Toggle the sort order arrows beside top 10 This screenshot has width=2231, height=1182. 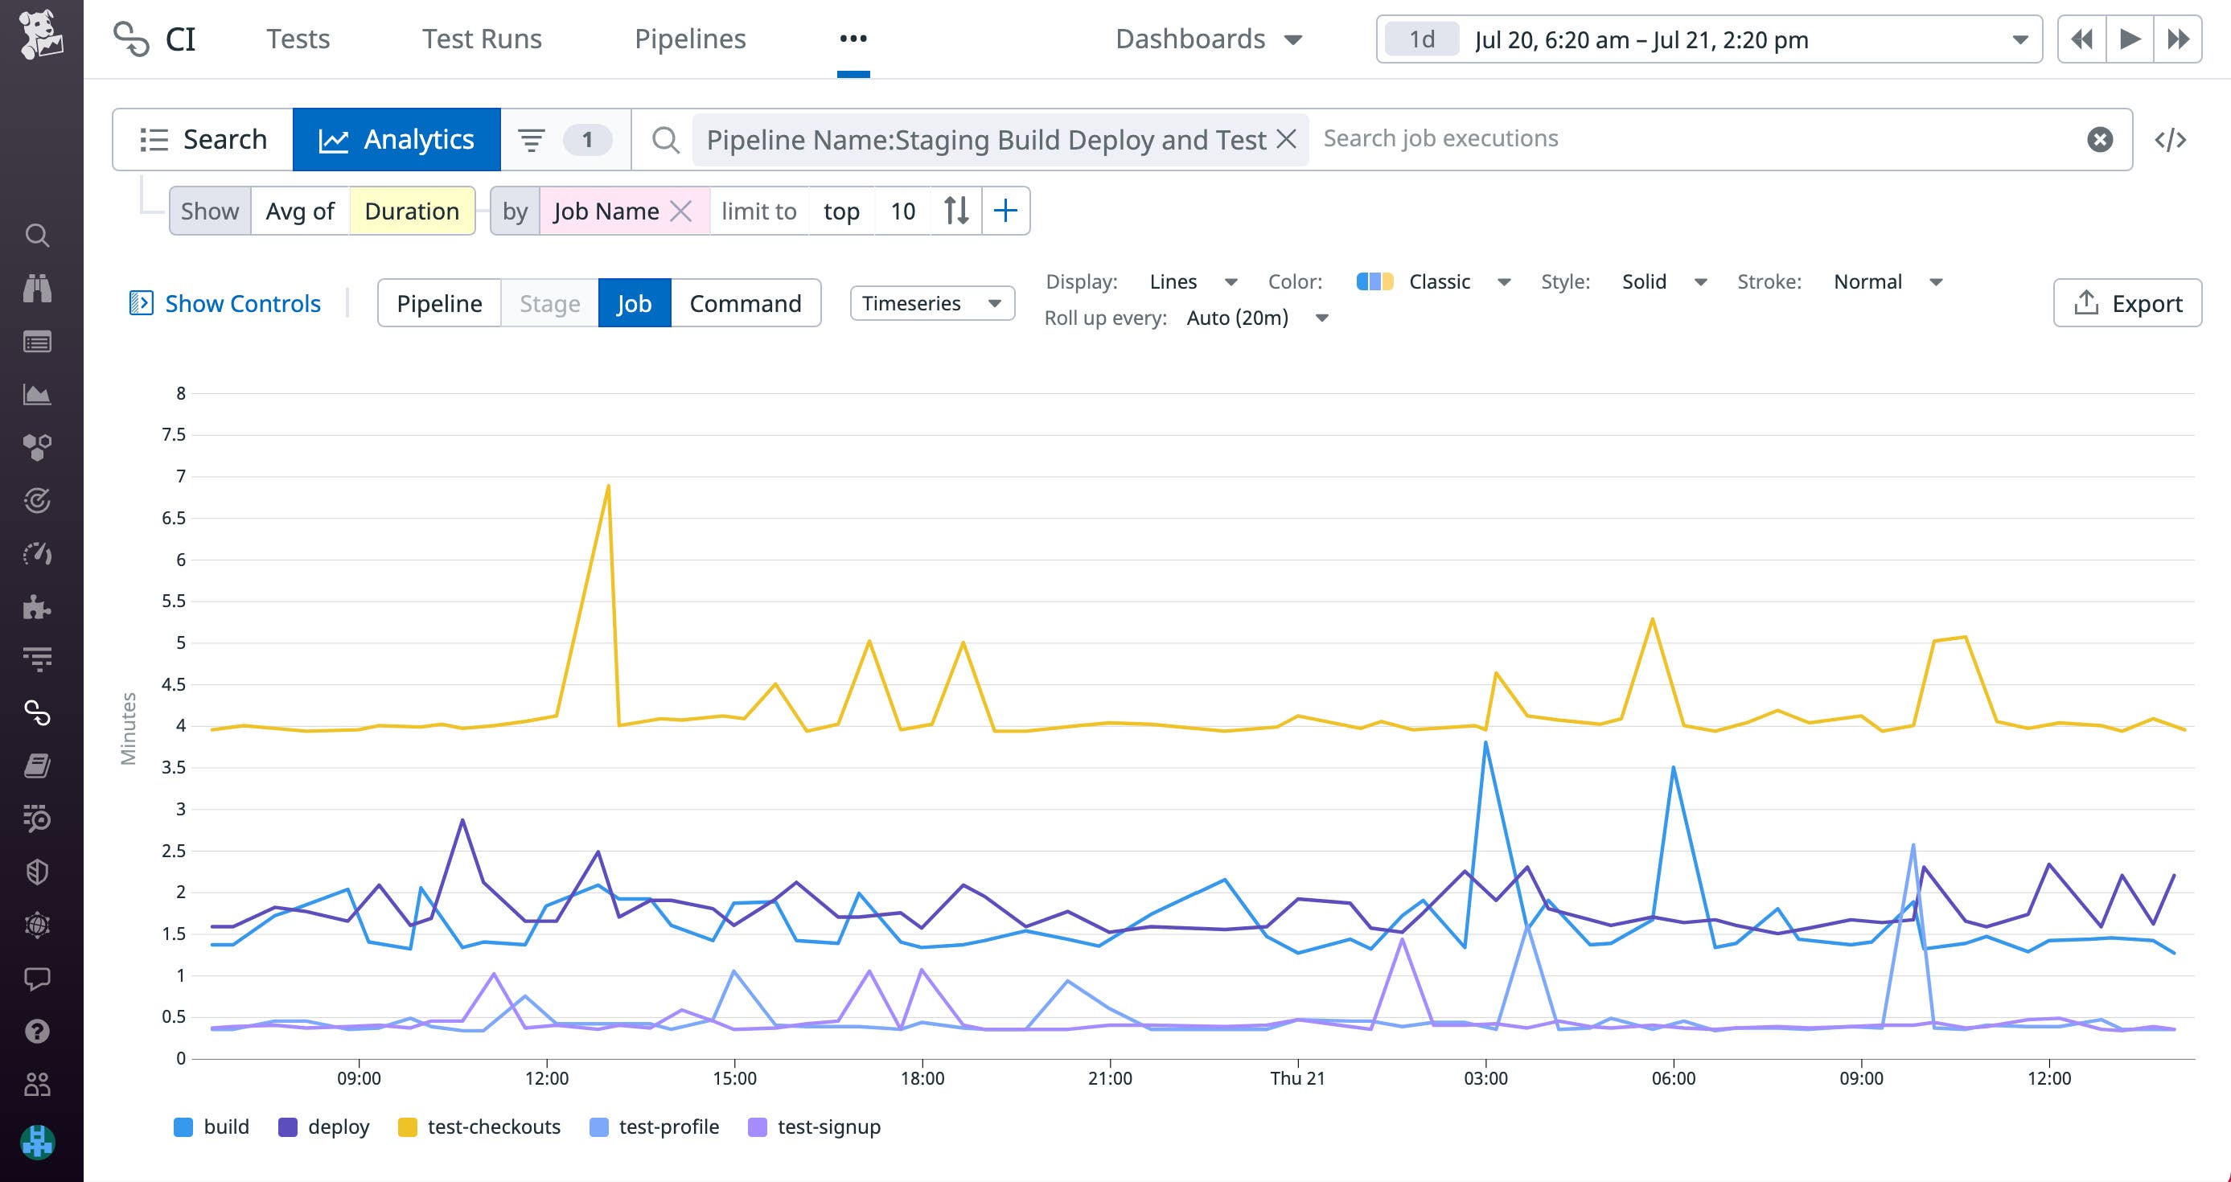point(956,211)
